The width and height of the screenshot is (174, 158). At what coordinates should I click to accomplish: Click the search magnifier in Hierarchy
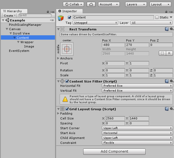click(21, 15)
